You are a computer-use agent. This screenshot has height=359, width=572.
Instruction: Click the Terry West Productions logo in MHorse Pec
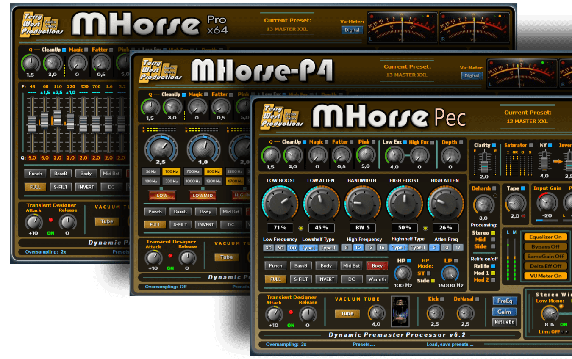[x=282, y=116]
